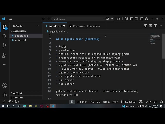Switch to the agenda.md editor tab
Image resolution: width=165 pixels, height=124 pixels.
pos(55,26)
